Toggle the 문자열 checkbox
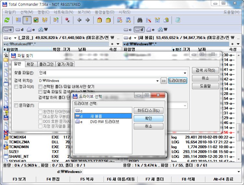The width and height of the screenshot is (244, 185). [x=16, y=106]
